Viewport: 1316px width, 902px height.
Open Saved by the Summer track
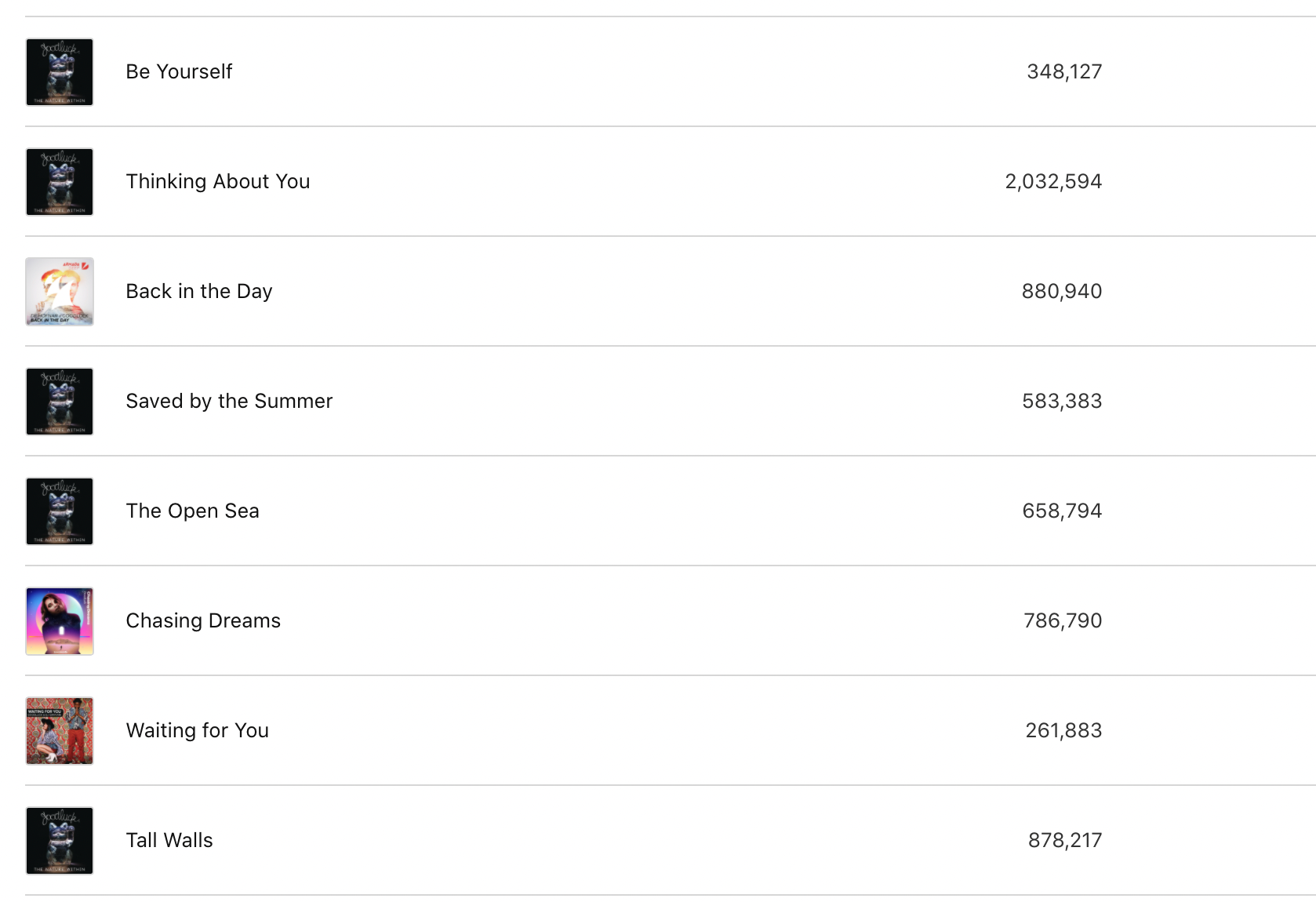pyautogui.click(x=229, y=402)
